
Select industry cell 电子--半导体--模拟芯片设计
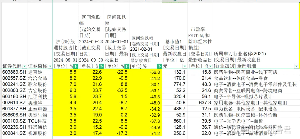[x=243, y=97]
